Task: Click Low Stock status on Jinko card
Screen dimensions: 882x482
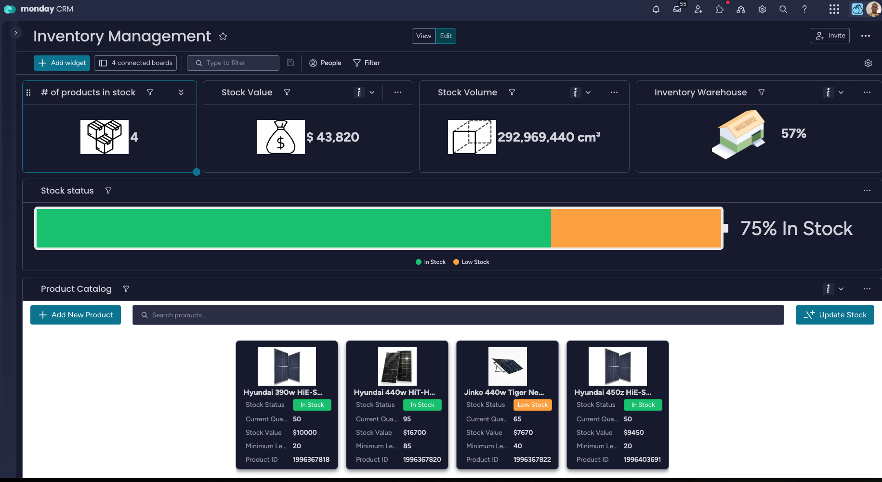Action: (533, 405)
